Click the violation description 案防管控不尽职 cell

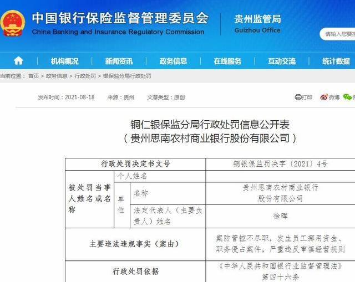pyautogui.click(x=280, y=244)
